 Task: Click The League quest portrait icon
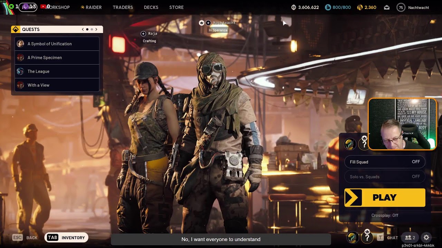point(20,71)
